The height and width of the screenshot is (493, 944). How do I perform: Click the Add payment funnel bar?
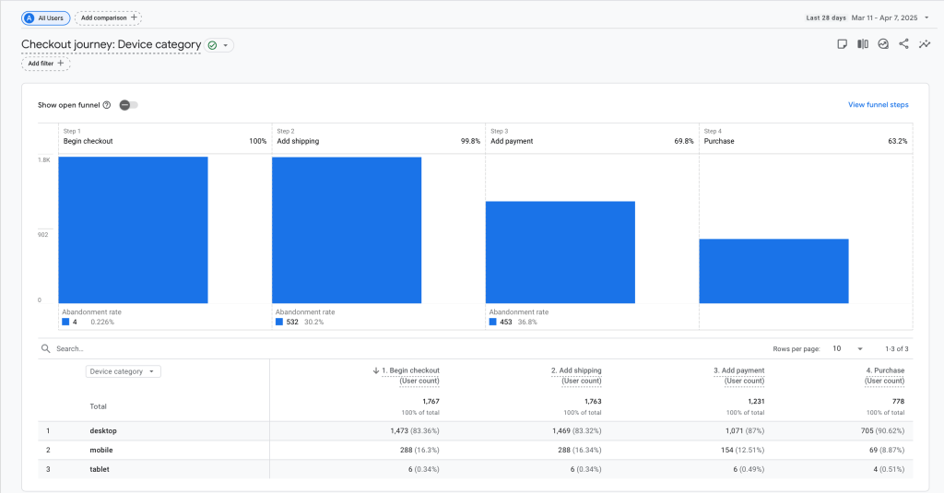[x=560, y=252]
